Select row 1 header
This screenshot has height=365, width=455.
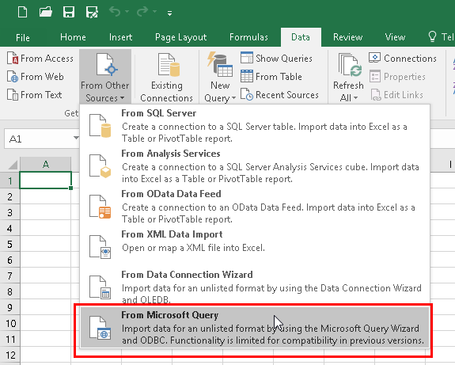click(x=9, y=181)
